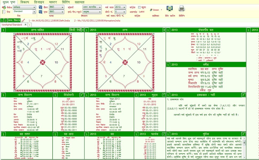The image size is (259, 160).
Task: Click the उ button on the 2013 लग्न panel
Action: pos(164,30)
